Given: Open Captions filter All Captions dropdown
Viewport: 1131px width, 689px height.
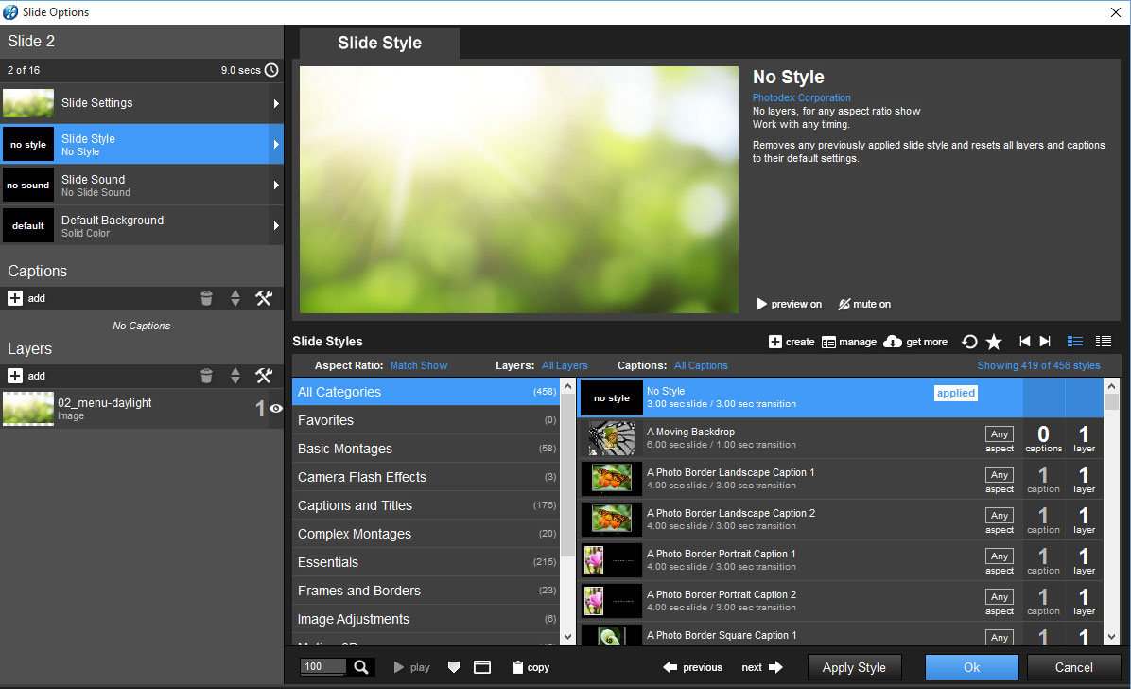Looking at the screenshot, I should coord(701,365).
